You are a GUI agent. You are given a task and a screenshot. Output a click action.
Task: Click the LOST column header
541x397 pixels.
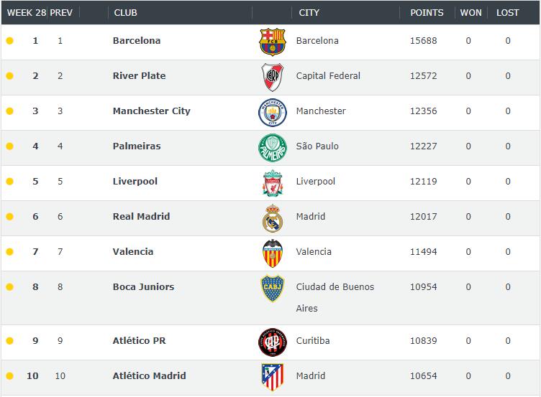tap(507, 13)
